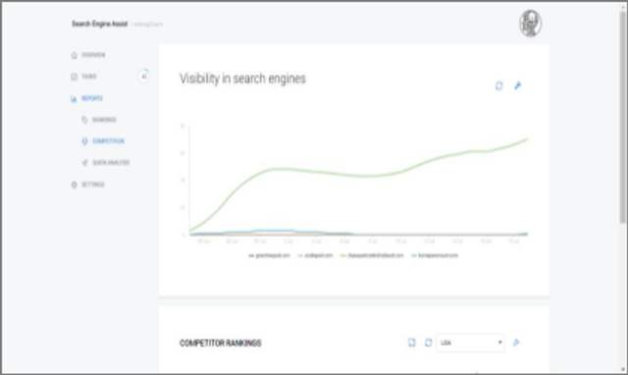Click the user avatar in top right
The width and height of the screenshot is (628, 375).
(530, 24)
